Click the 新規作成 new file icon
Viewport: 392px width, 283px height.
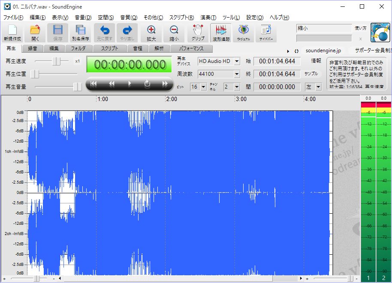tap(12, 33)
